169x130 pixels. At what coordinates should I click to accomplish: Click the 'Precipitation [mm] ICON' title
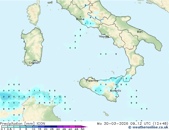22,124
